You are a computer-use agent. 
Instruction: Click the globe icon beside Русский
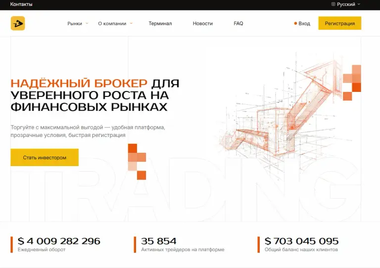pyautogui.click(x=333, y=4)
